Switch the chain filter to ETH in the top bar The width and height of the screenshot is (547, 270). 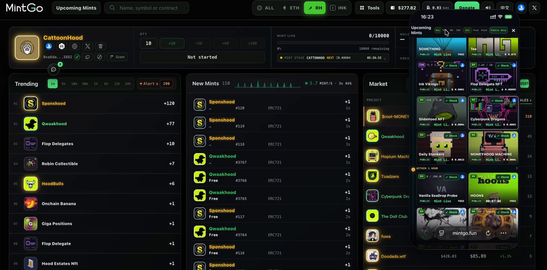291,8
